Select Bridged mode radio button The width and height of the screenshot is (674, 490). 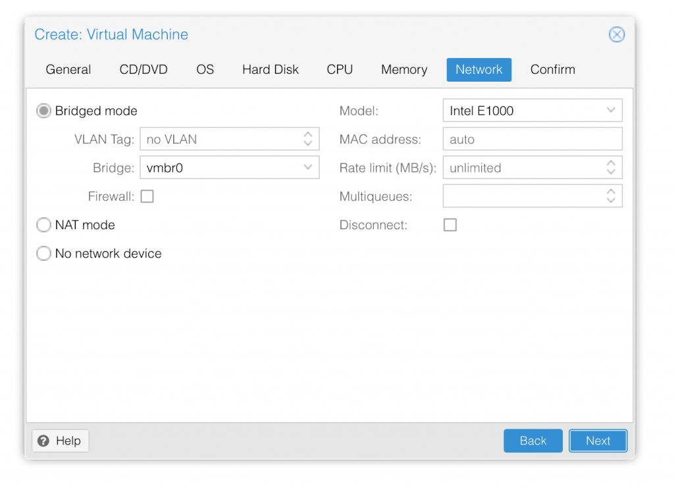pyautogui.click(x=43, y=111)
